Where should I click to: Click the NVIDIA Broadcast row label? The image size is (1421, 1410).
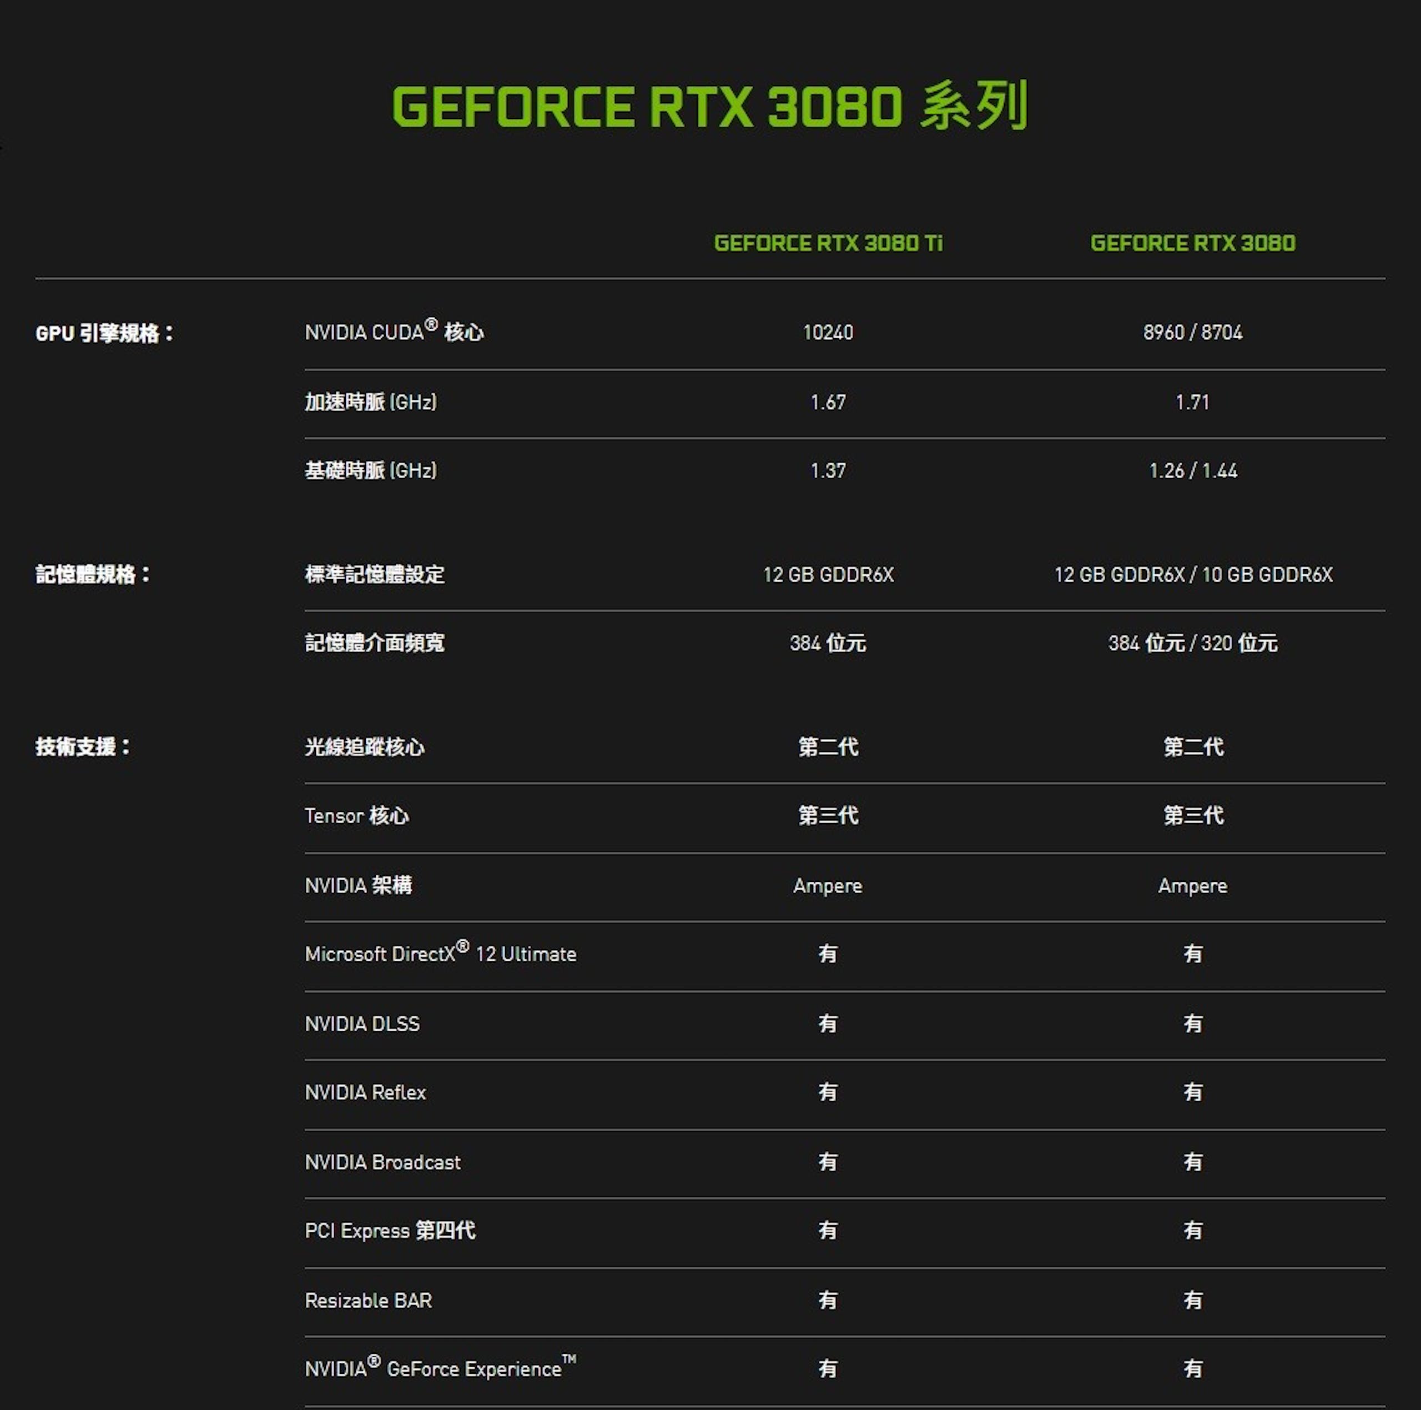[382, 1162]
